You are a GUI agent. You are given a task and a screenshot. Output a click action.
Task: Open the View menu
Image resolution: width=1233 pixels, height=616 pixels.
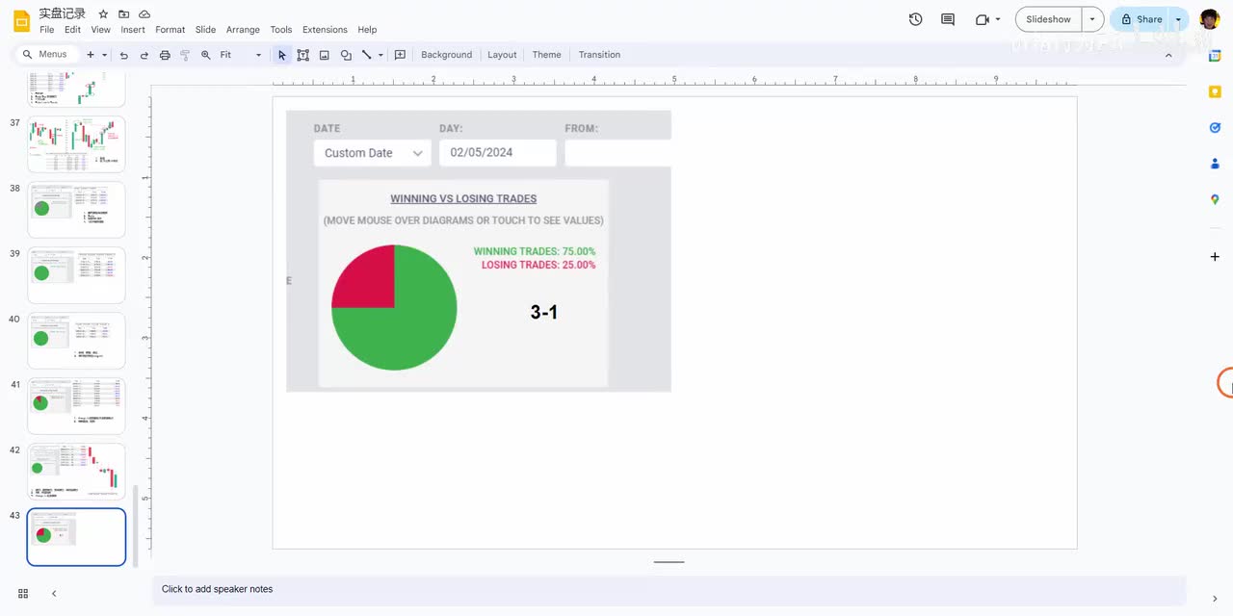coord(100,30)
